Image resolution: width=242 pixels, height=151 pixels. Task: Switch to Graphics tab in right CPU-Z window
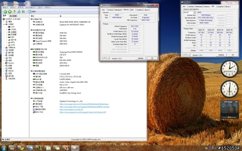point(220,7)
